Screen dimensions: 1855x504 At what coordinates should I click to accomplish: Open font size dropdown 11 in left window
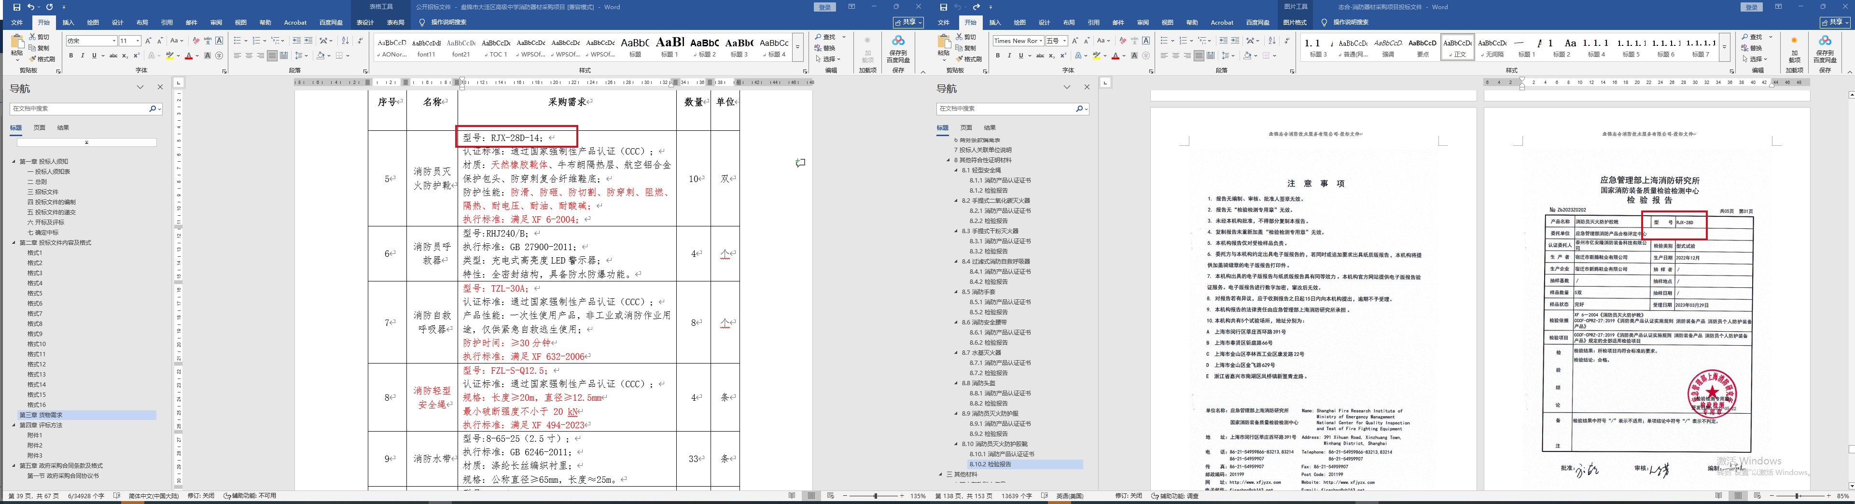pyautogui.click(x=138, y=41)
